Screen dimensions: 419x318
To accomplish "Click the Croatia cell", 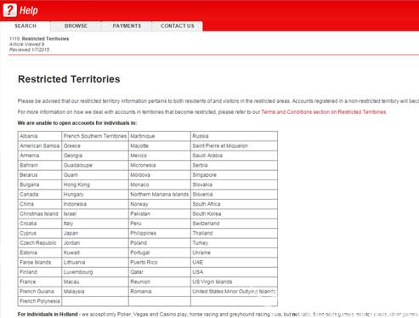I will [x=40, y=224].
